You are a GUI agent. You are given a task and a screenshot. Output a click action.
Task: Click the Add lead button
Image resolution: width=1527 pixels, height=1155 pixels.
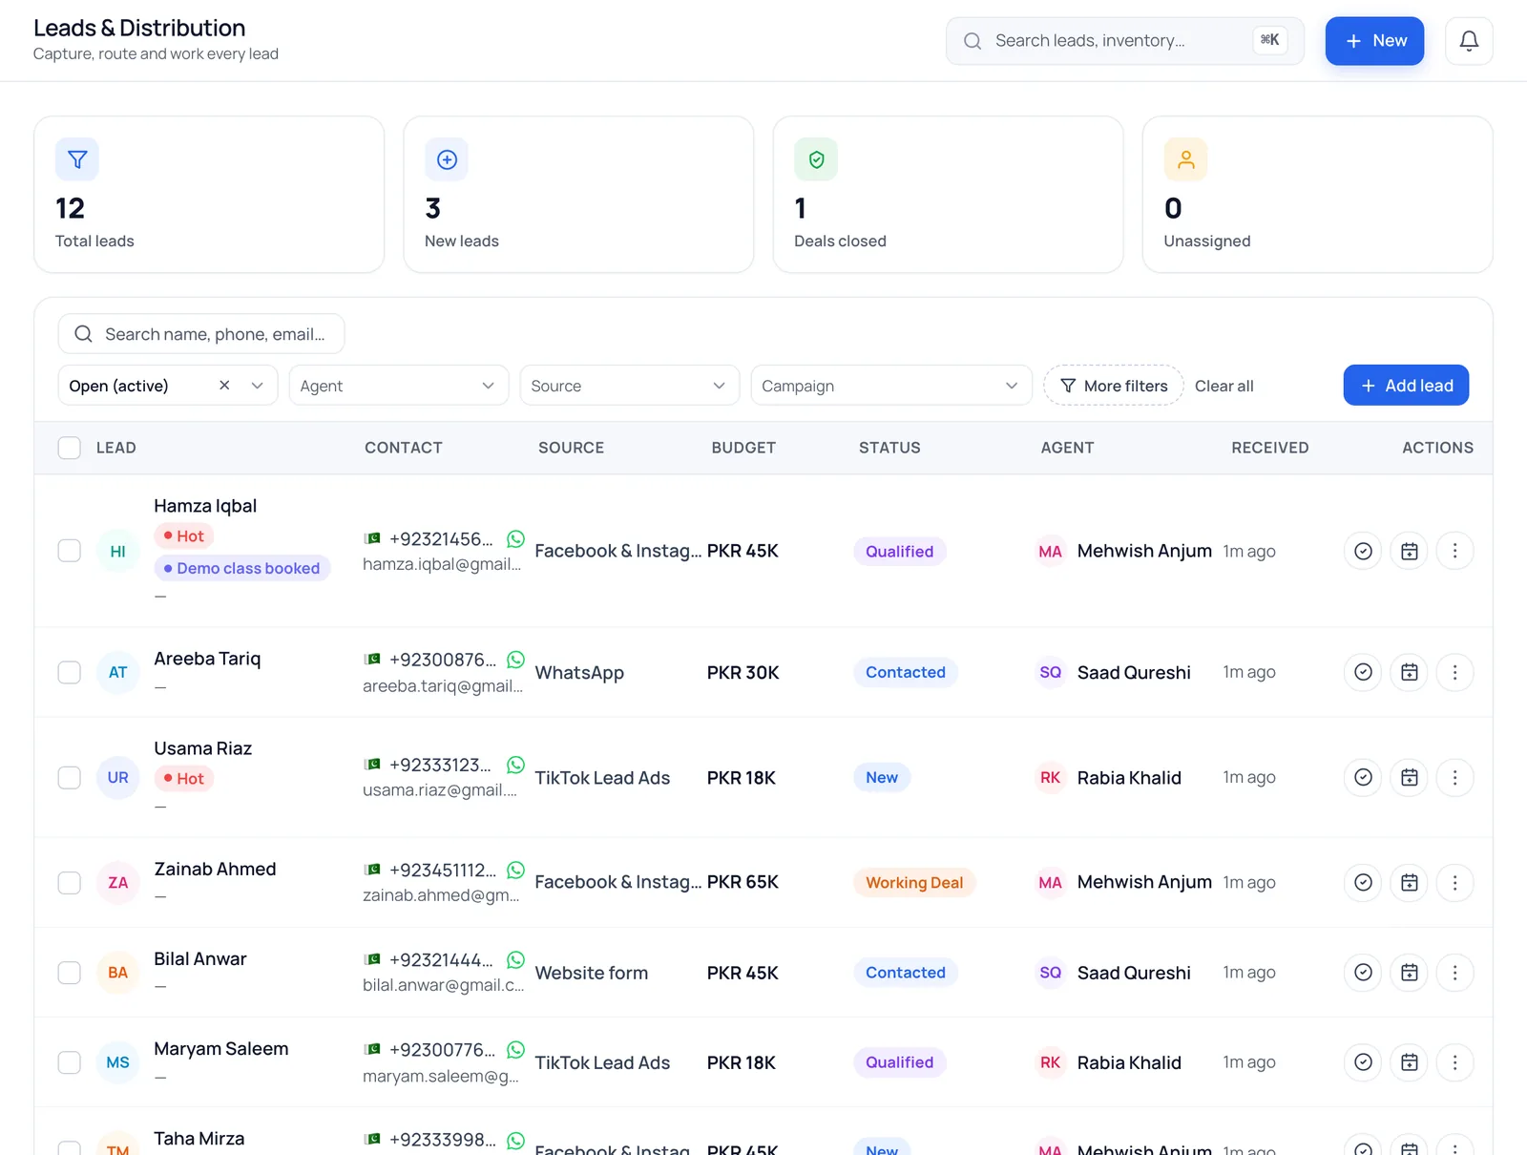pyautogui.click(x=1406, y=386)
